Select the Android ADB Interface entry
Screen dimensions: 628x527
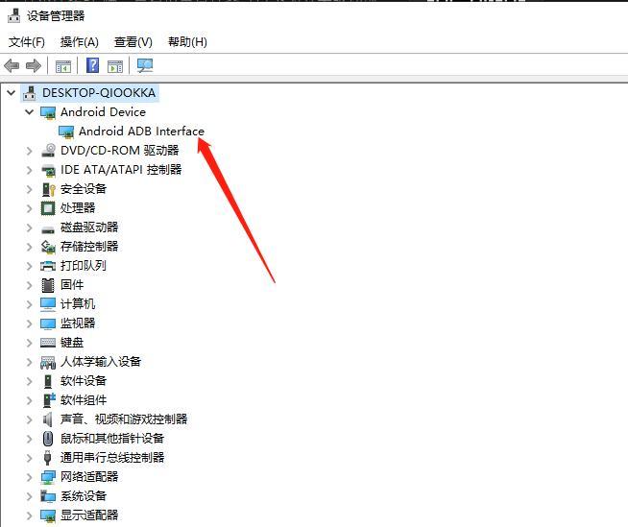tap(141, 132)
